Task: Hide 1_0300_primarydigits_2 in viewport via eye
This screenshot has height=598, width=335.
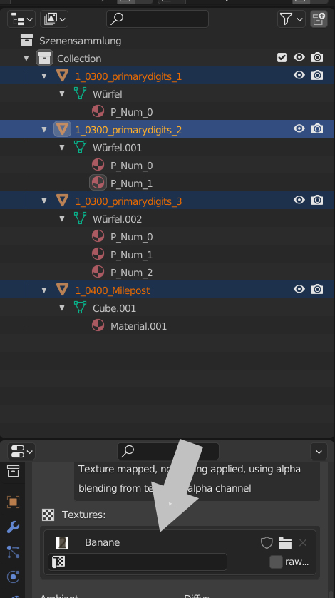Action: tap(299, 129)
